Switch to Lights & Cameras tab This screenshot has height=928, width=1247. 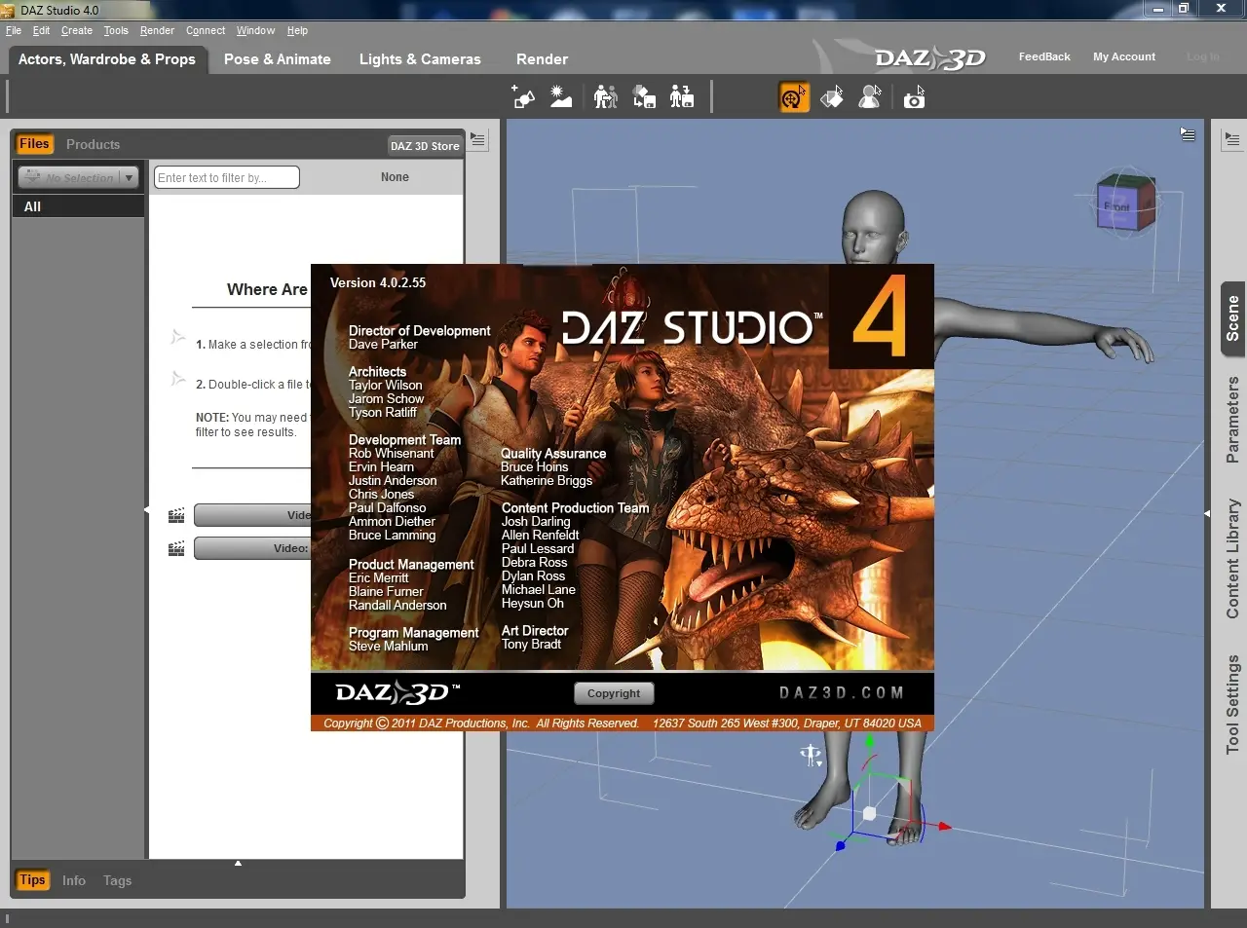pyautogui.click(x=420, y=58)
